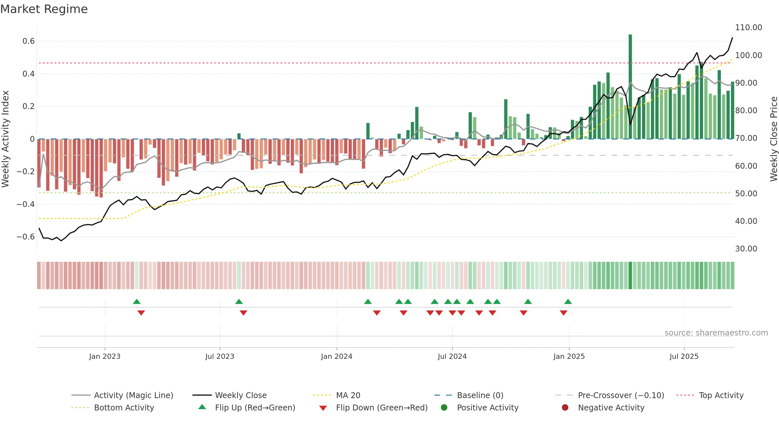Toggle the Weekly Close legend entry
The height and width of the screenshot is (438, 779).
click(x=229, y=395)
